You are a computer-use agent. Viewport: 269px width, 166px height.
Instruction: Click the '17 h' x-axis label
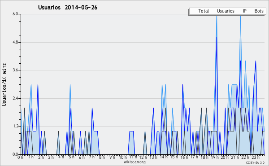point(194,157)
